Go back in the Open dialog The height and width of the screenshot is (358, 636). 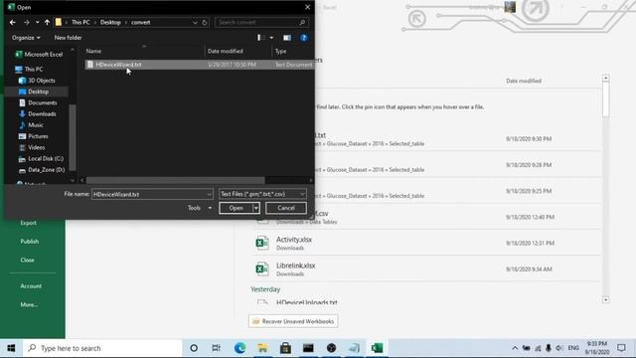pos(13,22)
